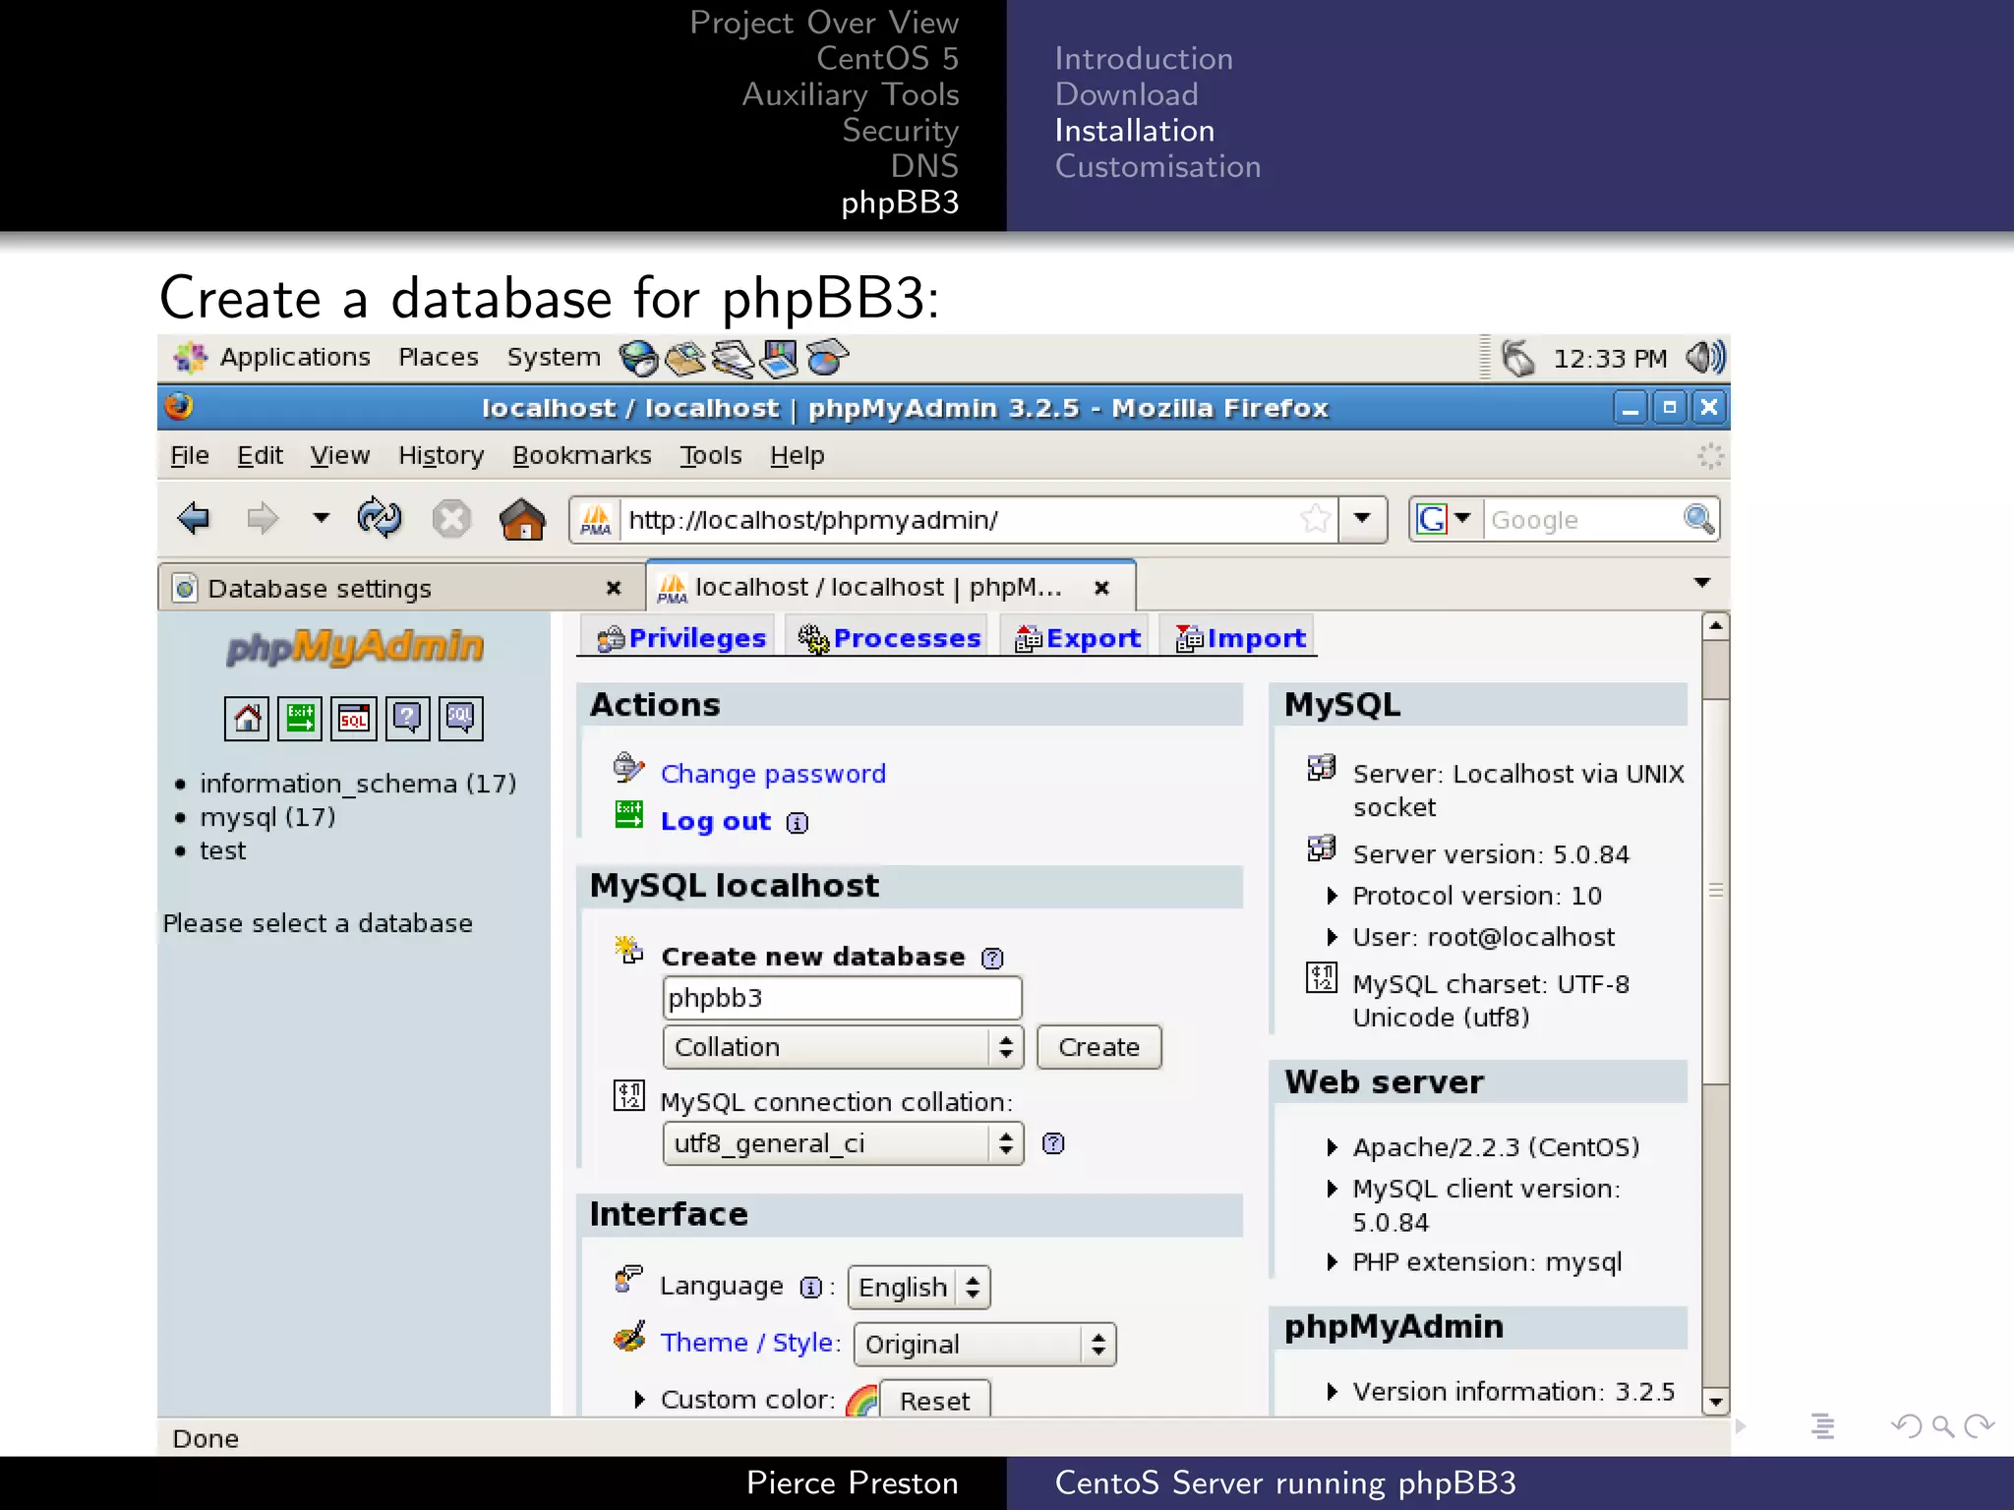
Task: Open the list all tabs dropdown arrow
Action: point(1702,582)
